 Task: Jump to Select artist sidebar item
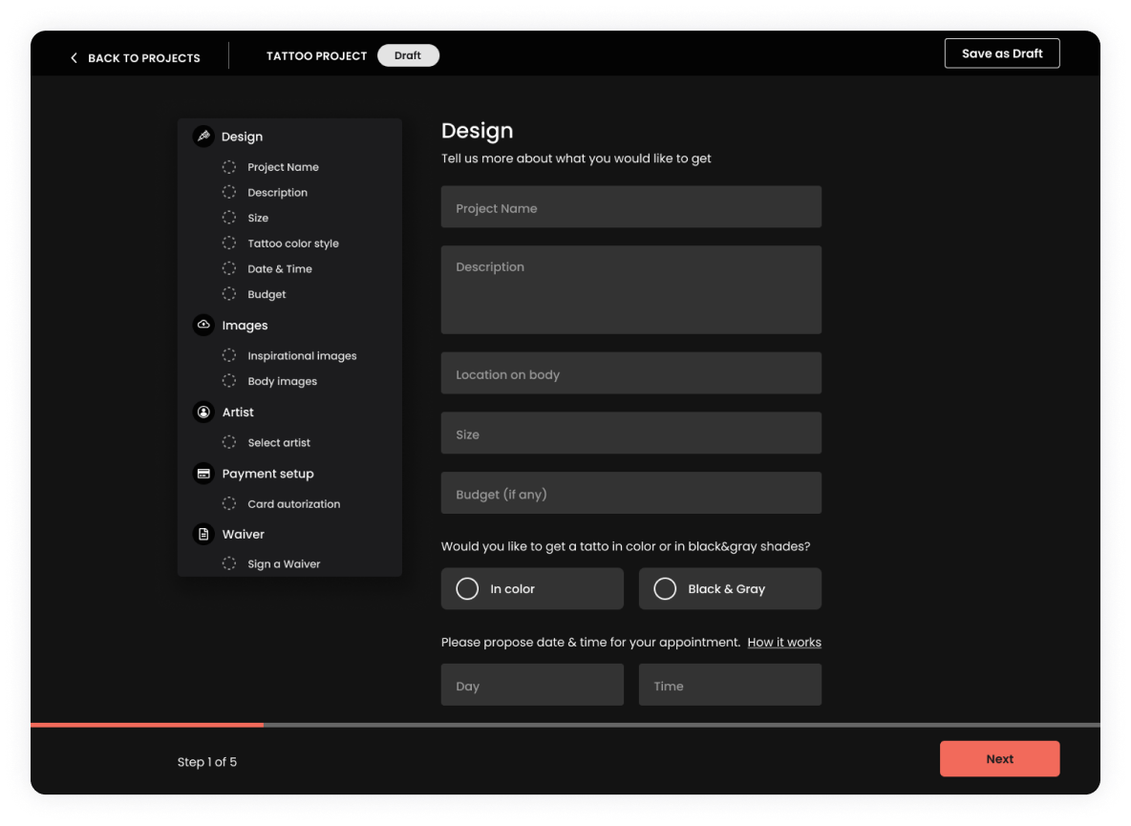(x=279, y=443)
